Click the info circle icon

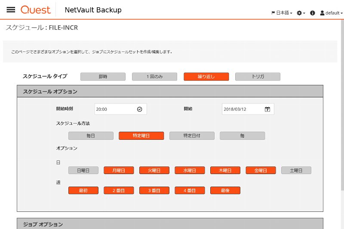coord(313,13)
